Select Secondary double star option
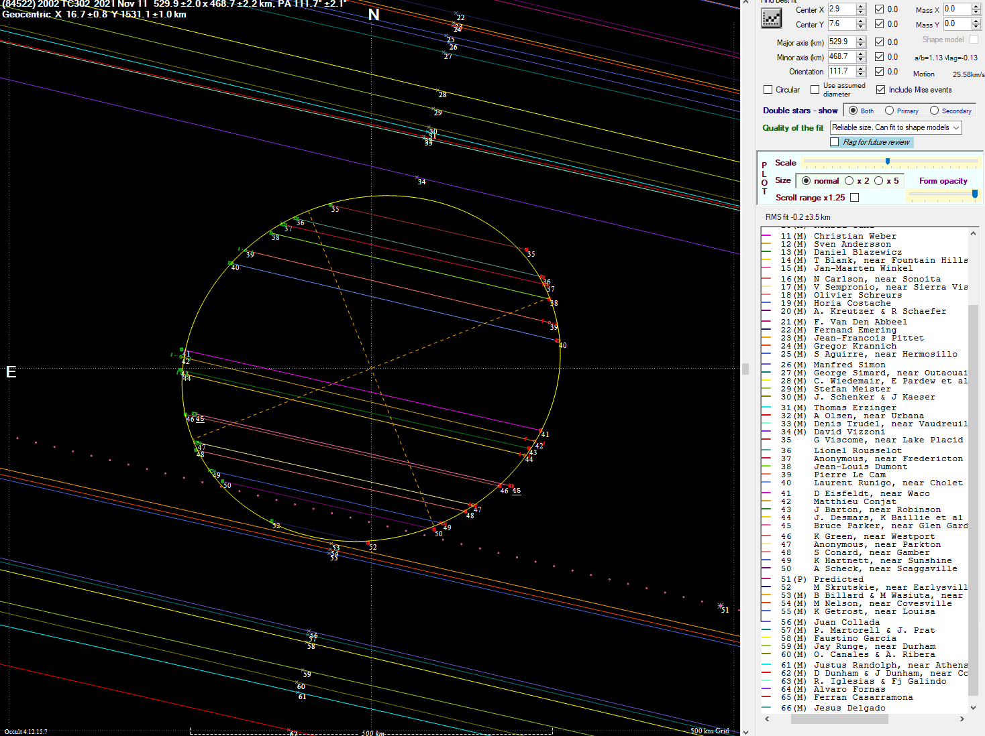This screenshot has width=985, height=736. click(934, 111)
